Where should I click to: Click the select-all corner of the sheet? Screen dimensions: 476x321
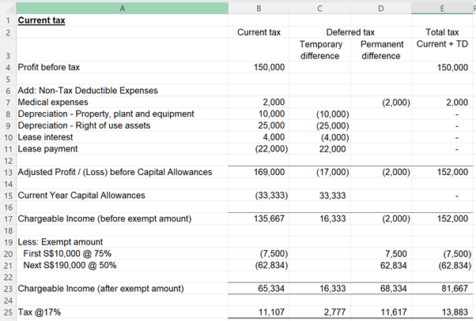8,9
